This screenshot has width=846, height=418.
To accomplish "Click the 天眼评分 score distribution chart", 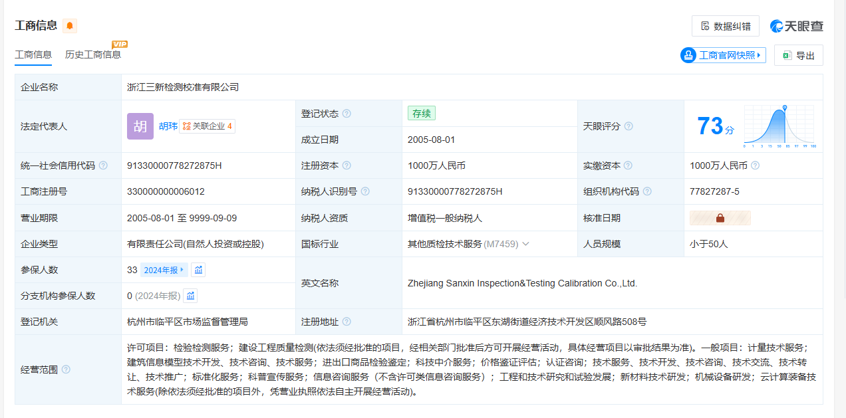I will pos(779,126).
